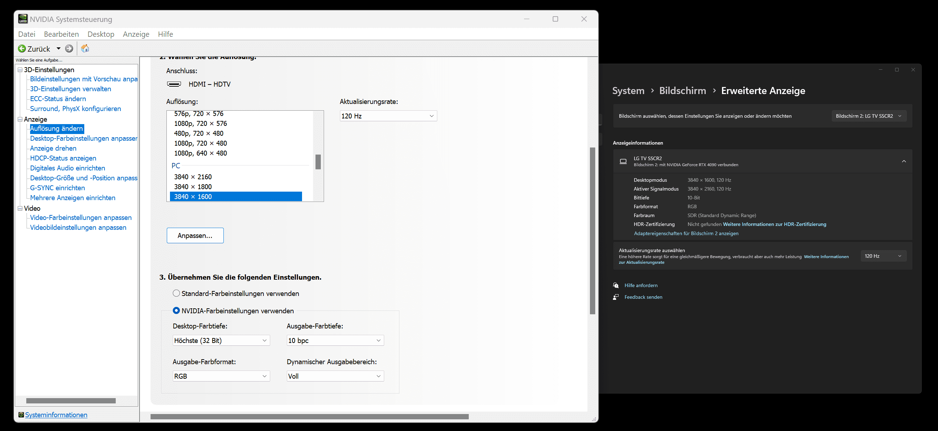938x431 pixels.
Task: Click the green Zurück back arrow icon
Action: 22,49
